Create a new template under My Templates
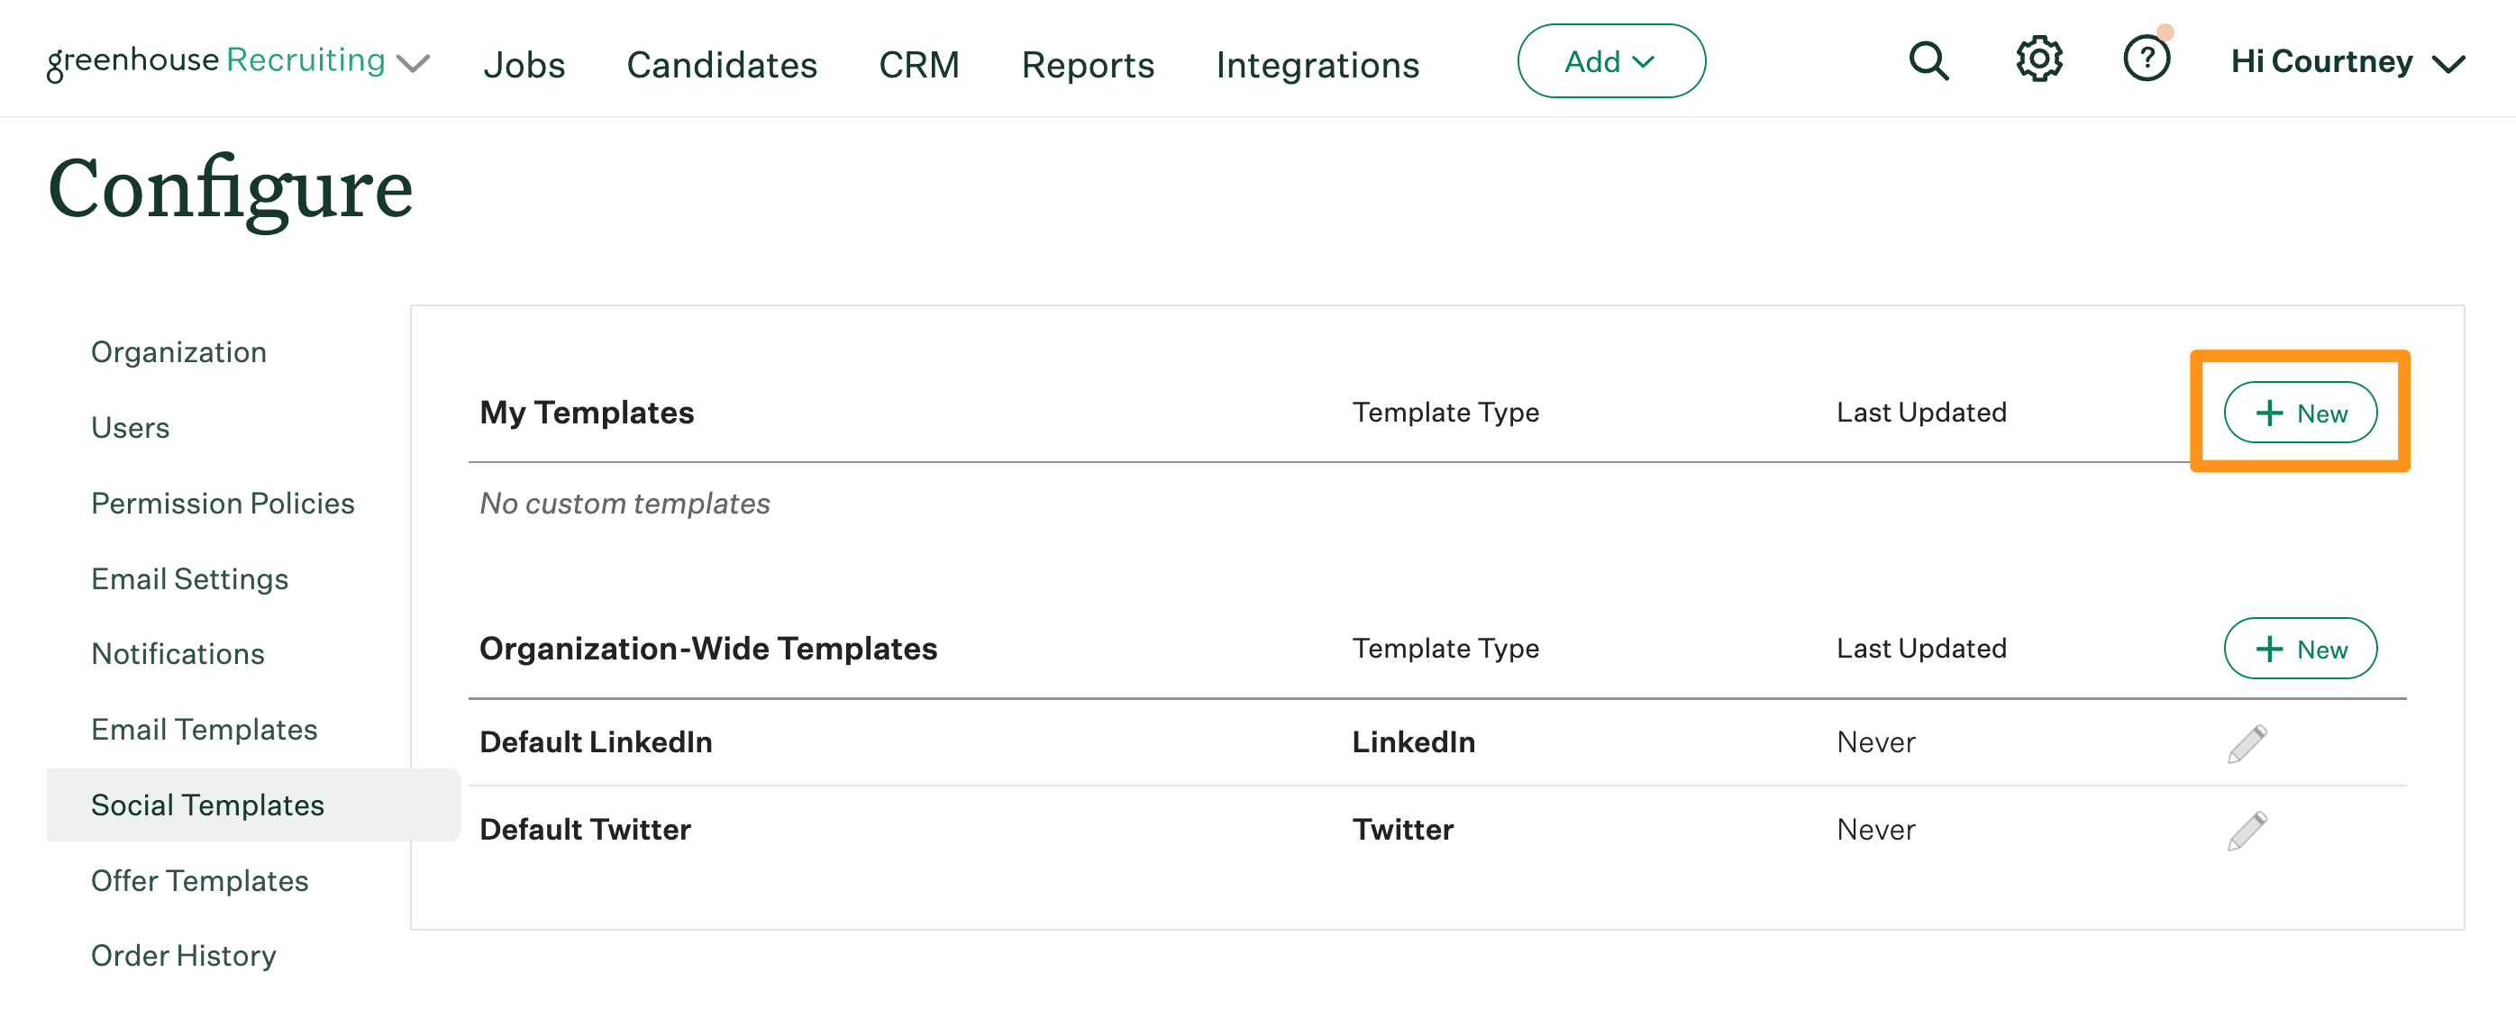The image size is (2516, 1009). click(2302, 413)
